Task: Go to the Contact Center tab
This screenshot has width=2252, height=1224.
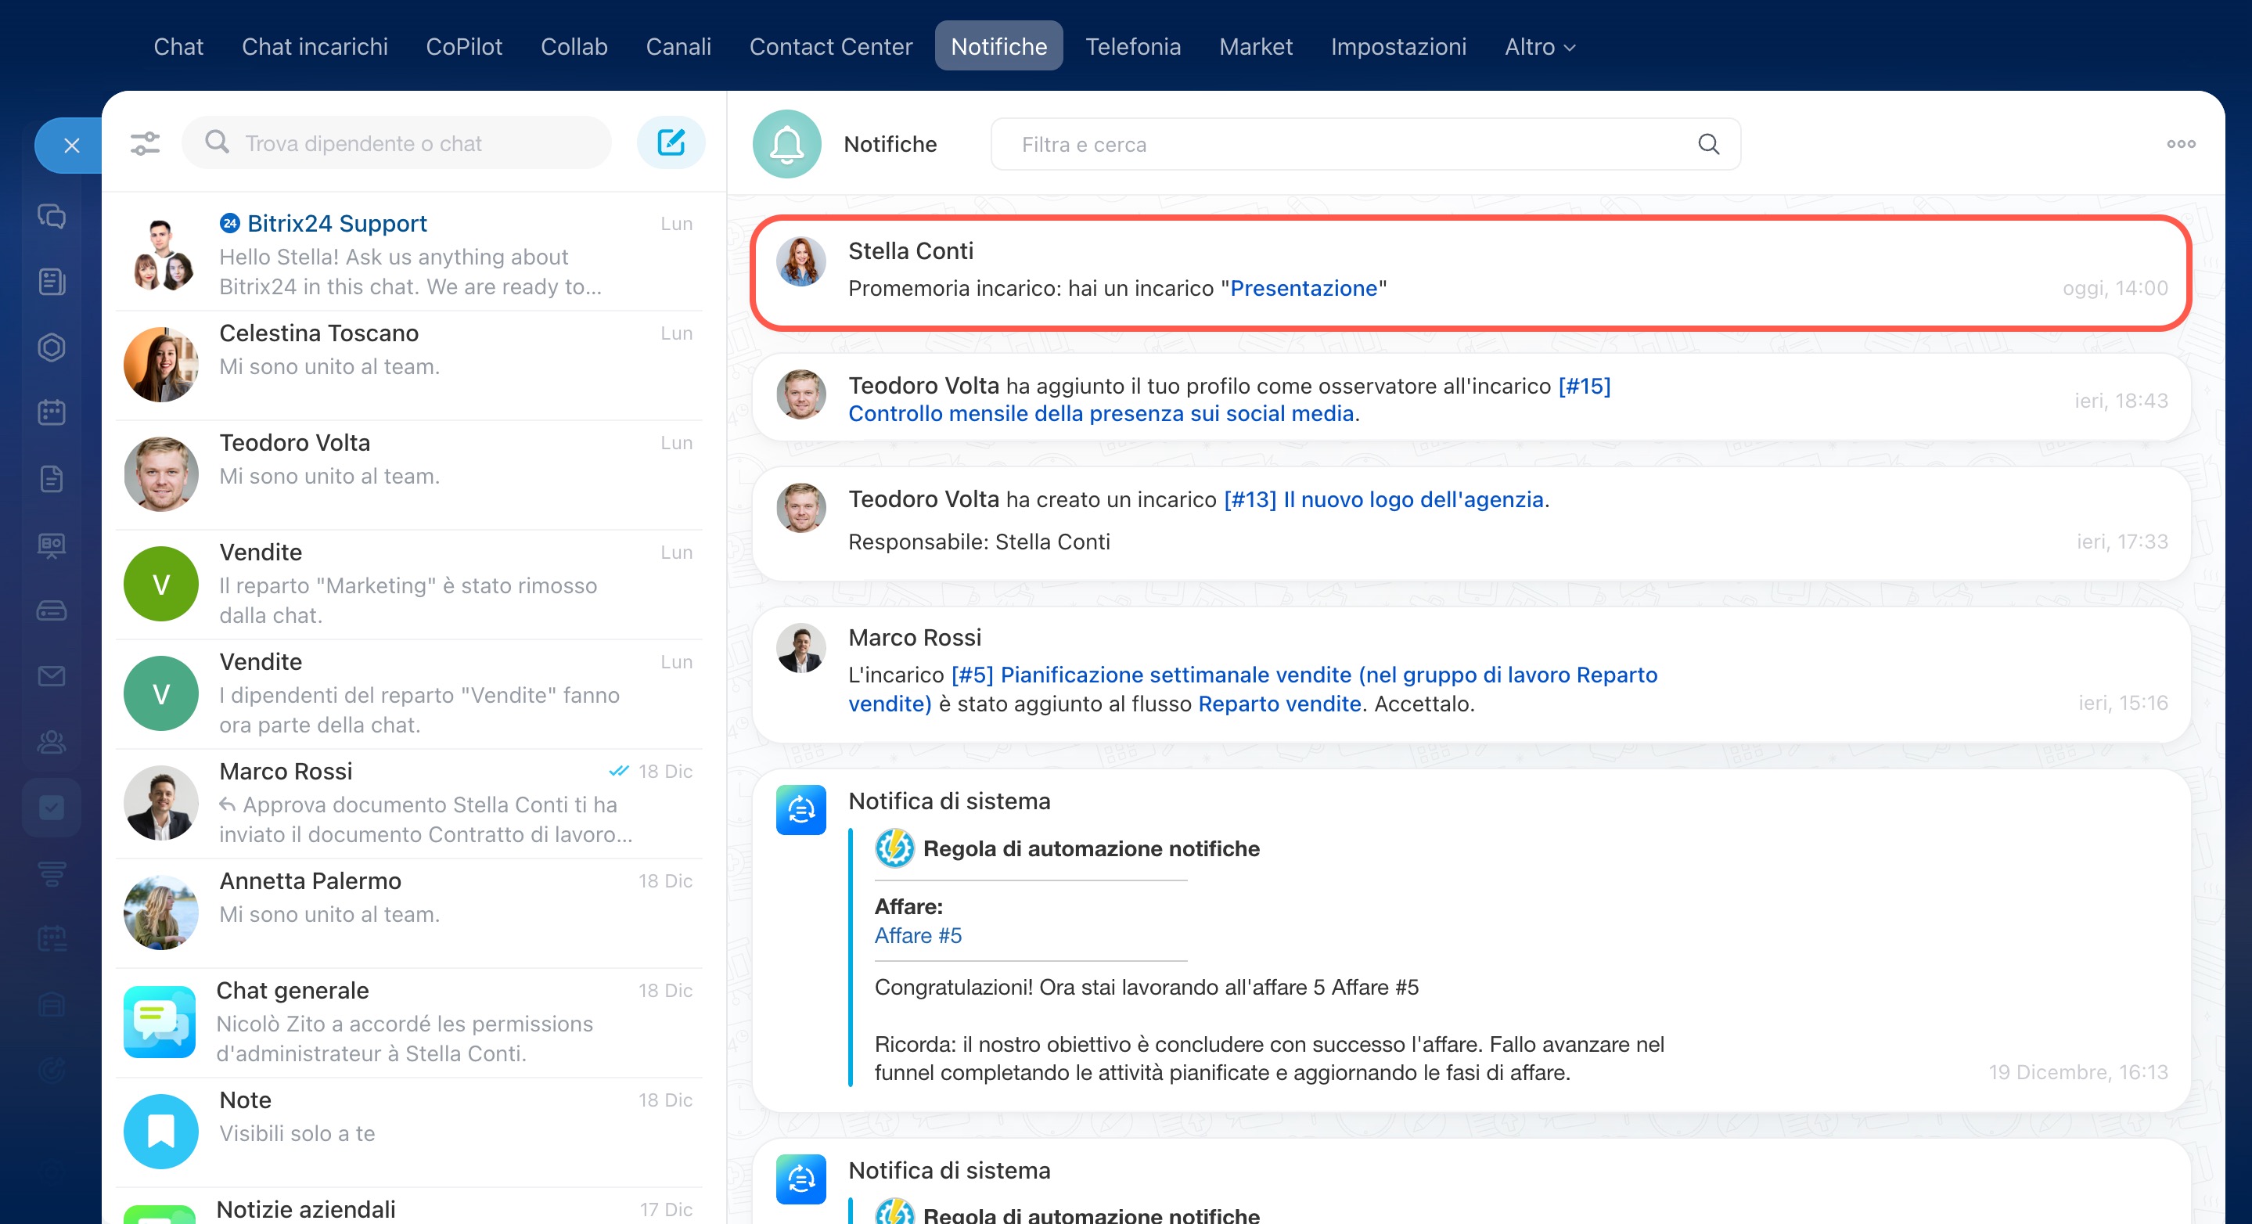Action: (x=829, y=46)
